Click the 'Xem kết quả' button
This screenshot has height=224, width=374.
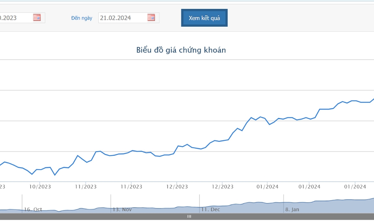tap(204, 18)
